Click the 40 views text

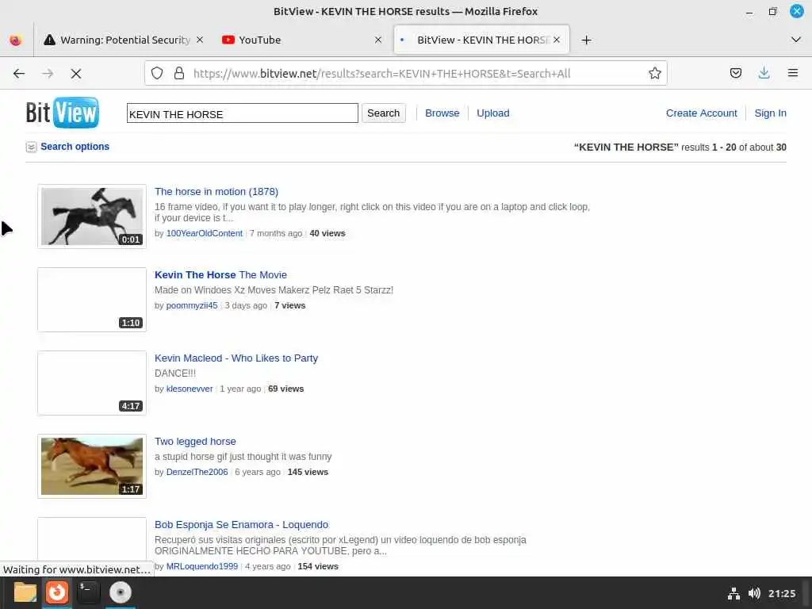(327, 234)
